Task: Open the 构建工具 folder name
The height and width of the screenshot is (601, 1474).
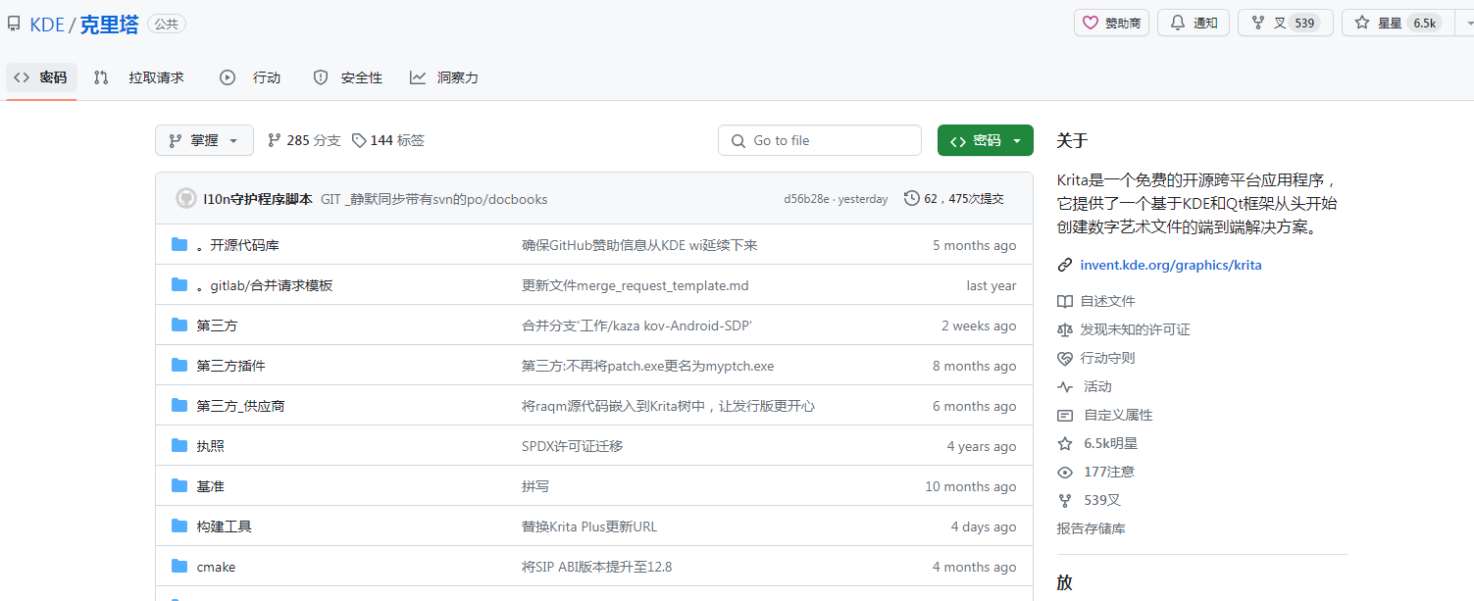Action: click(x=224, y=526)
